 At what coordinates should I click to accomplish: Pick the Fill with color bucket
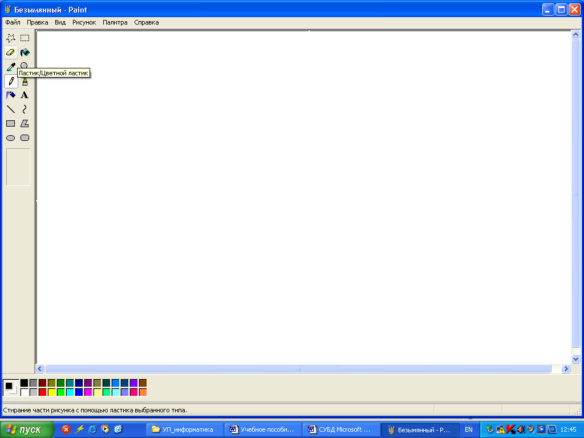click(25, 52)
